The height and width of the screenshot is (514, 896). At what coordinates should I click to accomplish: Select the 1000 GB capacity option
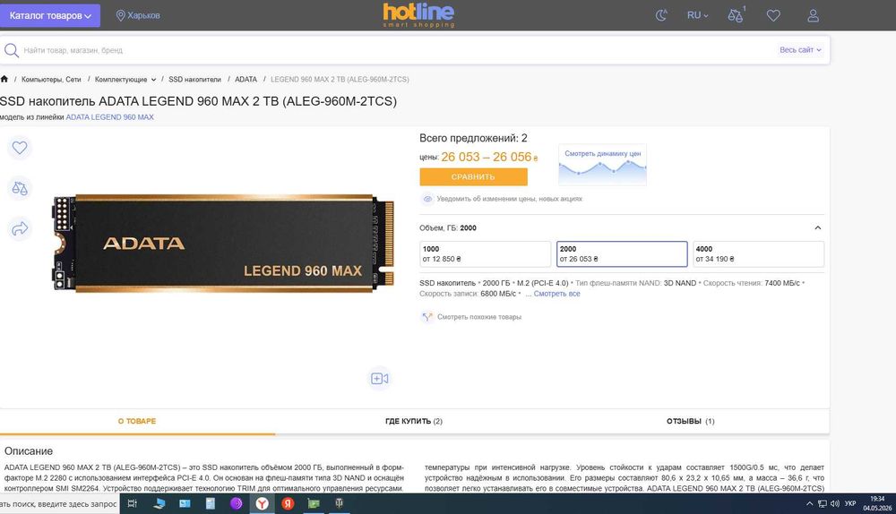click(x=485, y=254)
